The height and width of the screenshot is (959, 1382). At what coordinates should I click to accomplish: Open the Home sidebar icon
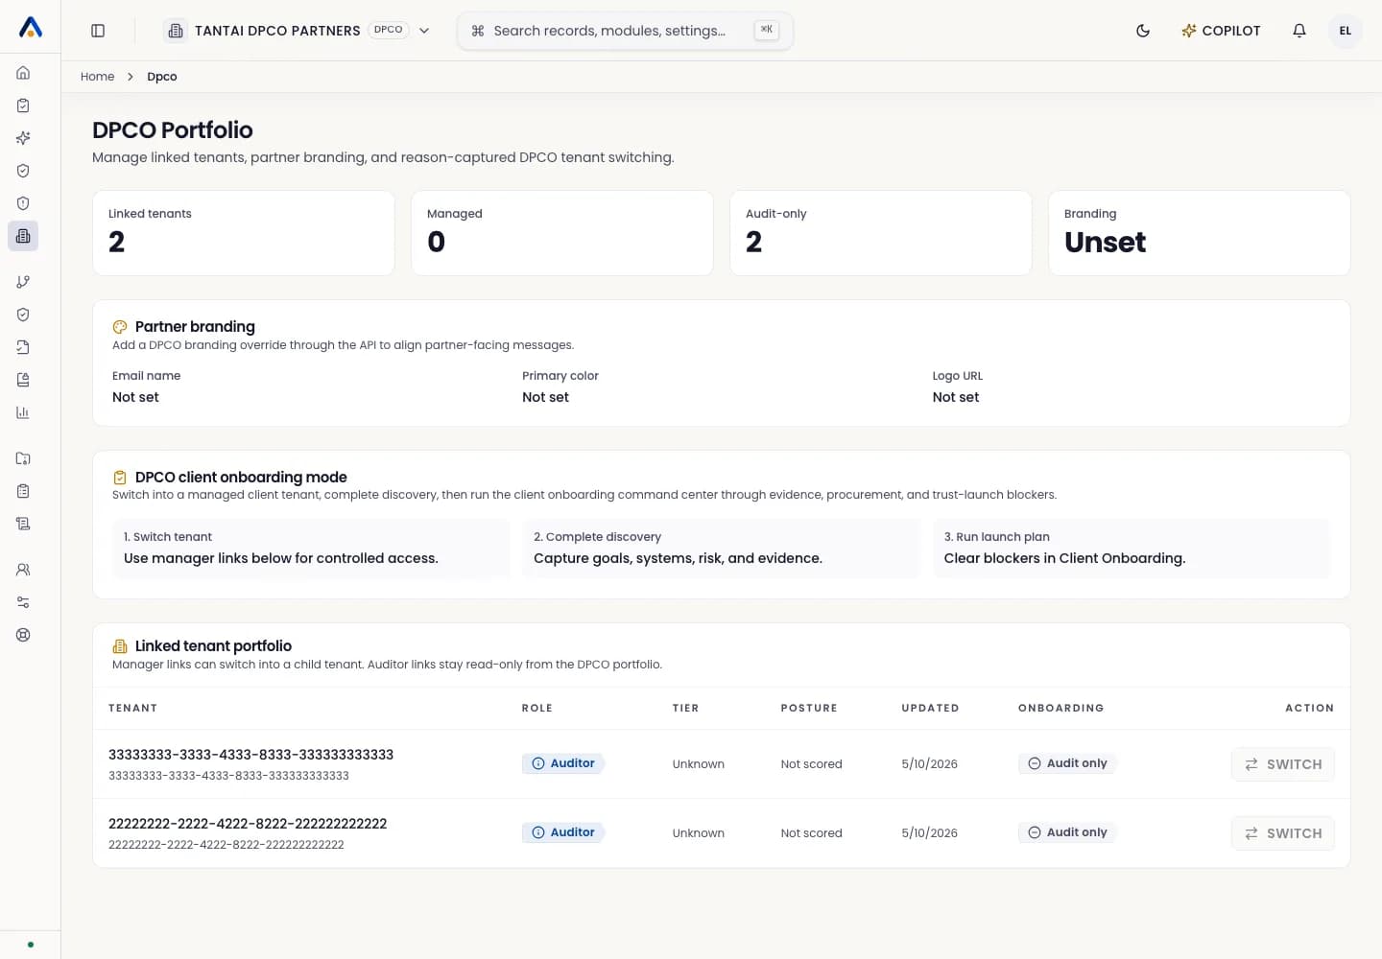click(x=23, y=73)
